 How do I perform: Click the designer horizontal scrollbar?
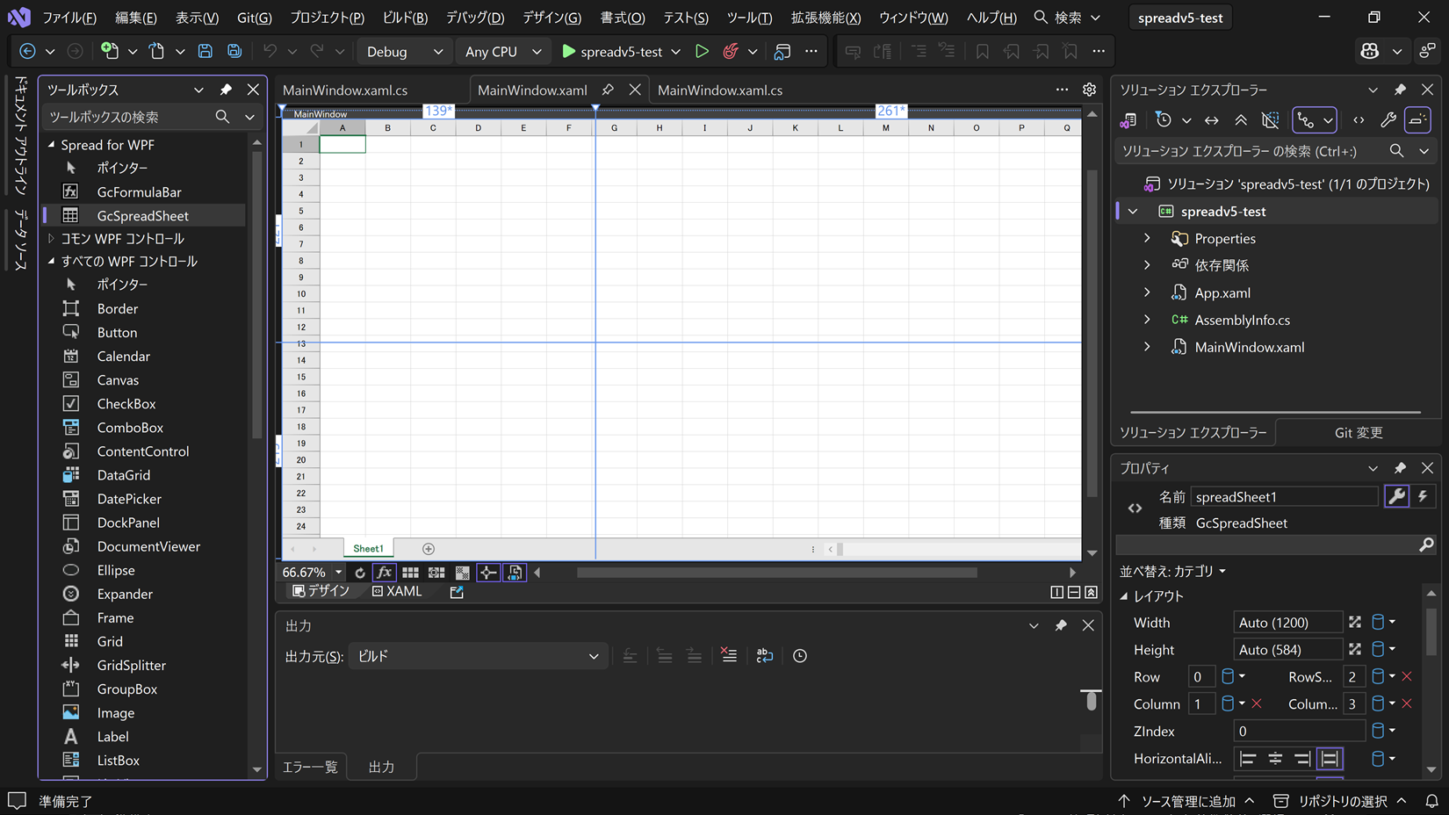(776, 573)
